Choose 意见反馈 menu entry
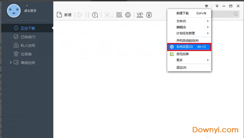This screenshot has width=244, height=138. tap(189, 54)
